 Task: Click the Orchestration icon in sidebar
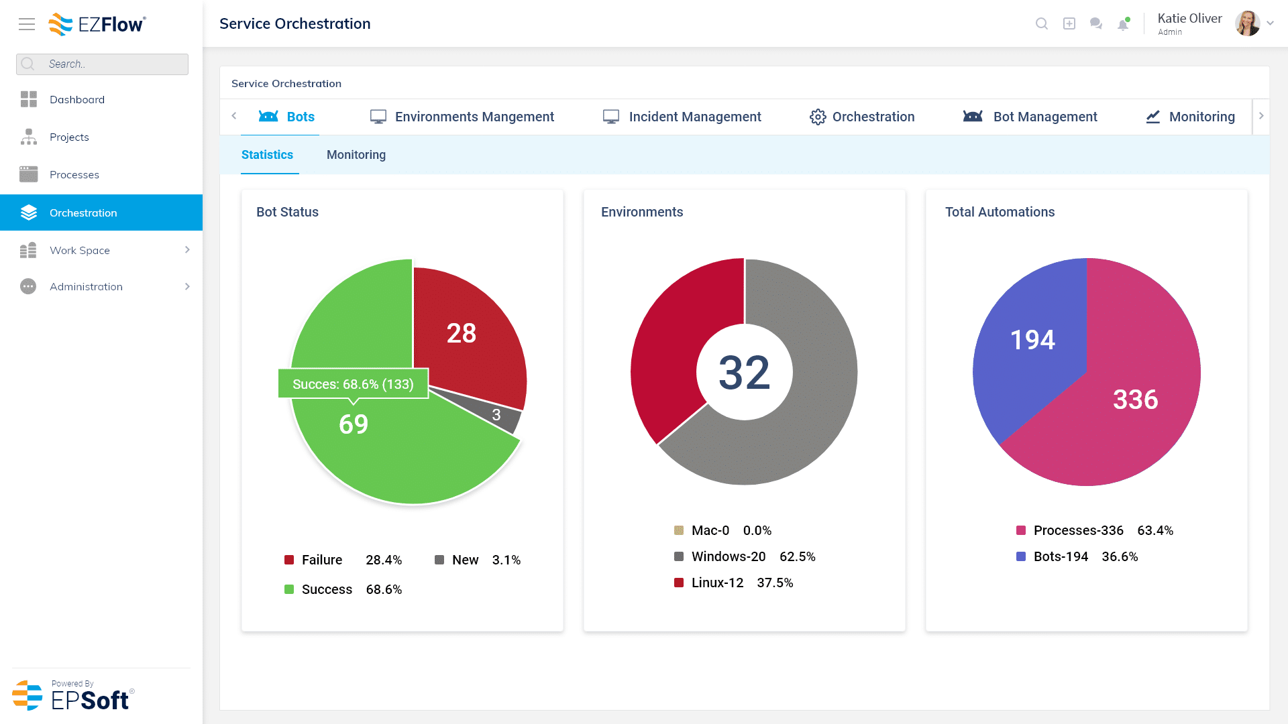click(x=28, y=212)
